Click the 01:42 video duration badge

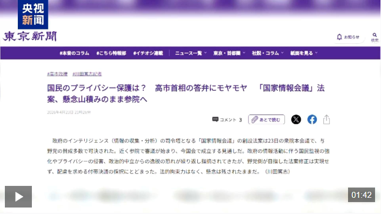[362, 195]
